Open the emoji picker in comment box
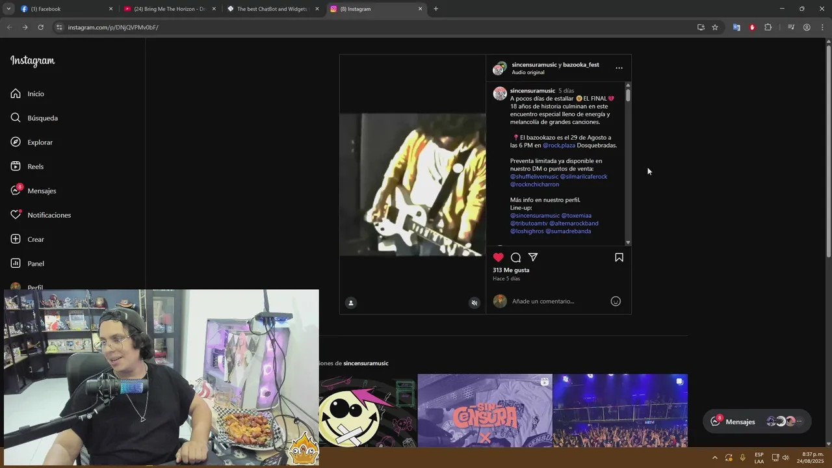The height and width of the screenshot is (468, 832). [x=616, y=301]
